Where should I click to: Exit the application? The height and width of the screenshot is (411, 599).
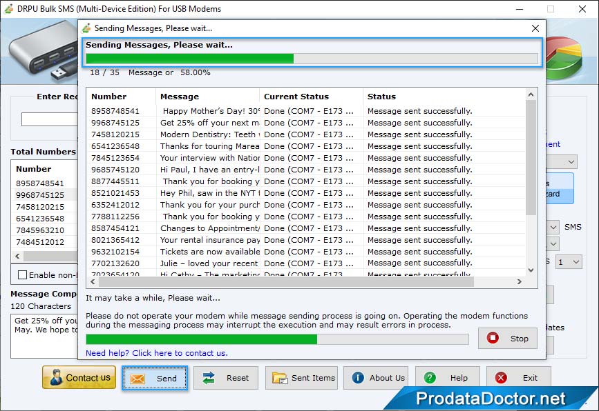519,378
